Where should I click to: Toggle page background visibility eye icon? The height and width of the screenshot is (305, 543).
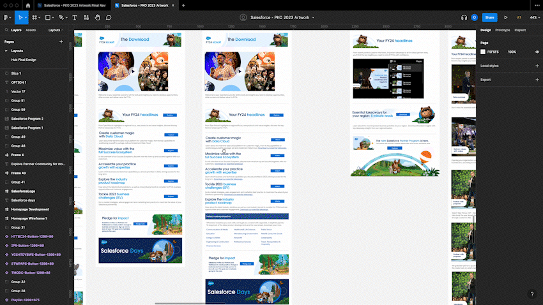click(537, 52)
